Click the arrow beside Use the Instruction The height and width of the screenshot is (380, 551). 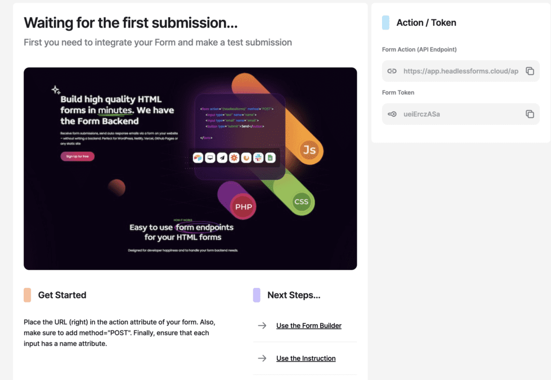click(x=262, y=358)
